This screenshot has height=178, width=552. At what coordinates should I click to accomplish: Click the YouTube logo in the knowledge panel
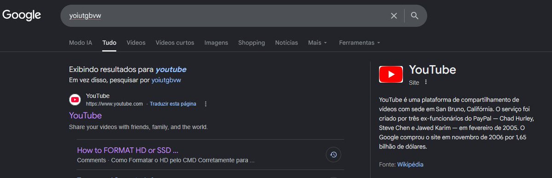391,75
